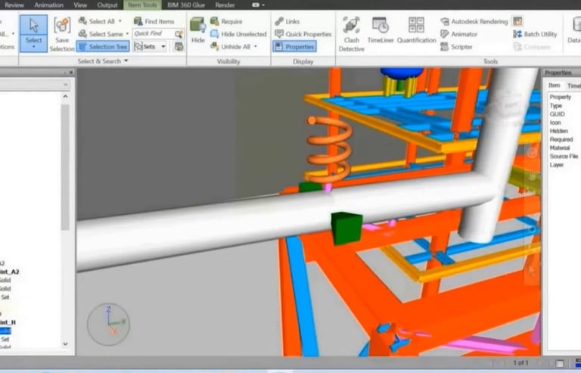Open Autodesk Rendering

(474, 21)
